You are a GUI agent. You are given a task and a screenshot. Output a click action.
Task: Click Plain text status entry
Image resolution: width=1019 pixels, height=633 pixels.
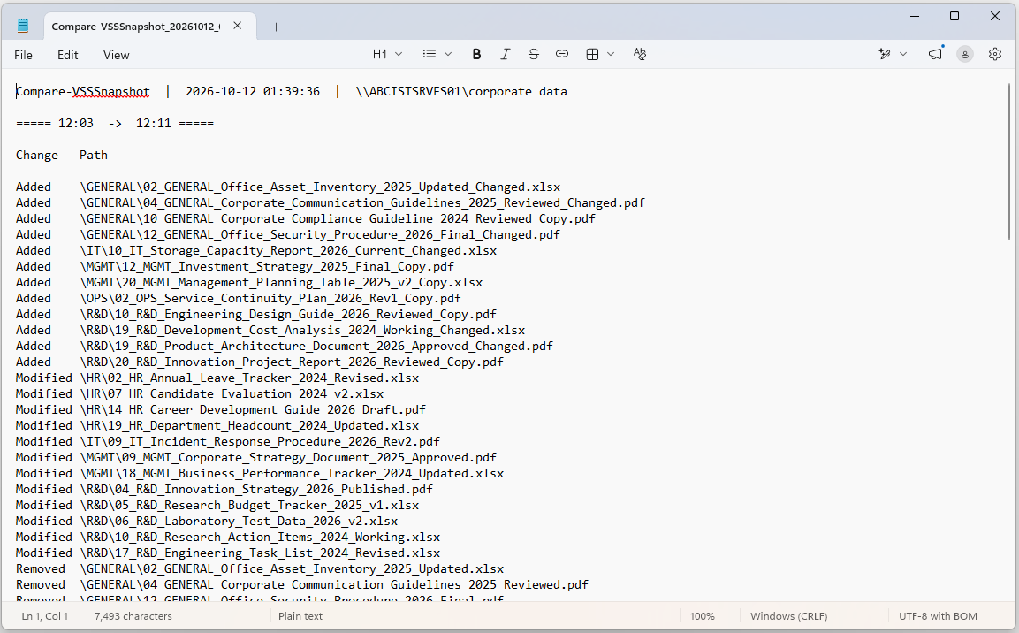300,616
